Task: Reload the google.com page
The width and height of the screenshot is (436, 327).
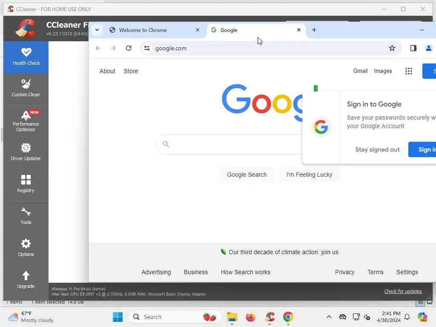Action: (129, 48)
